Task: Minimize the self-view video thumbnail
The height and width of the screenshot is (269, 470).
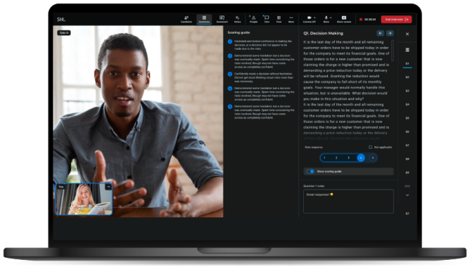Action: pos(108,187)
